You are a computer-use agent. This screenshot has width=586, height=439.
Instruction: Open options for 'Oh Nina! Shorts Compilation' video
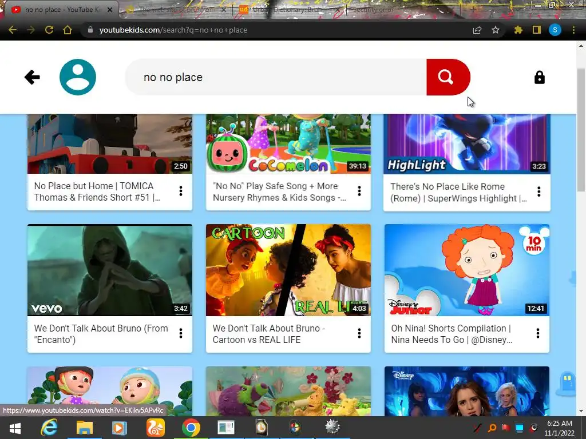538,333
